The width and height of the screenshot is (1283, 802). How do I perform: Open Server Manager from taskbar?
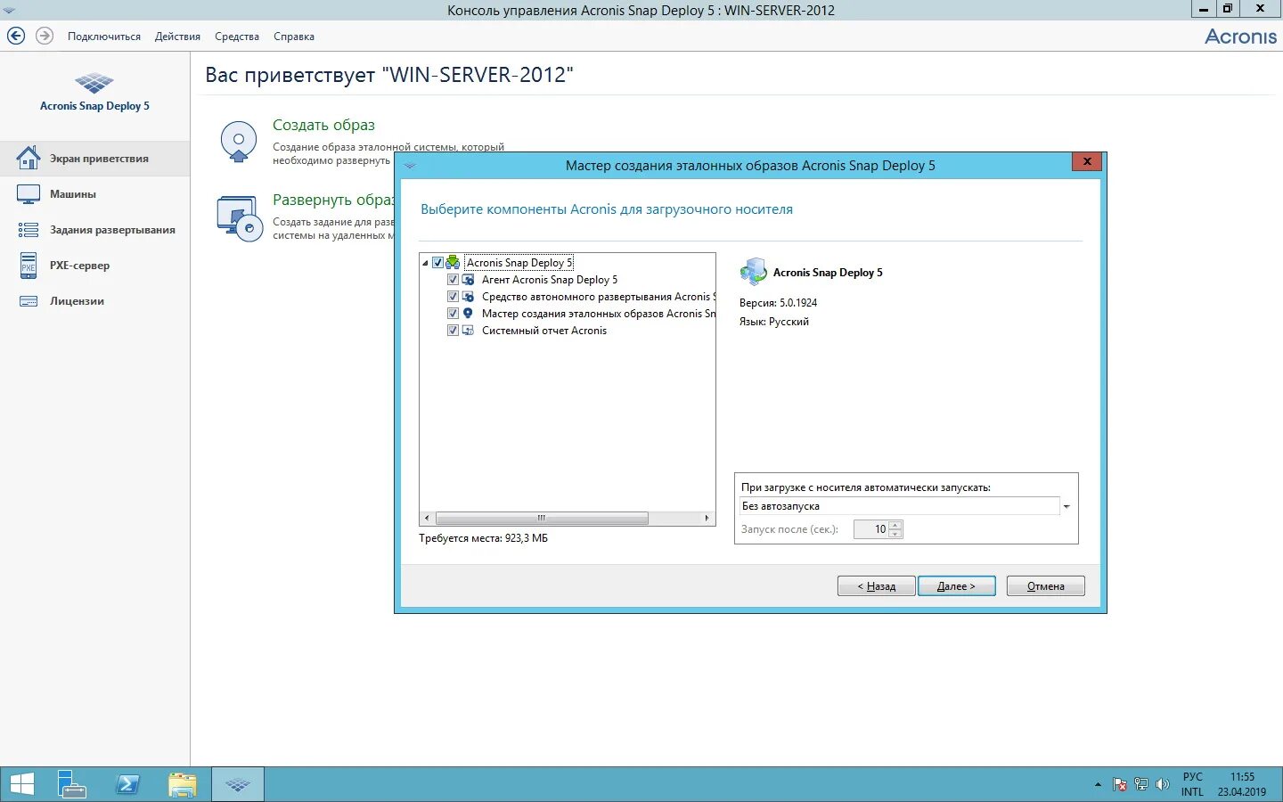tap(71, 784)
